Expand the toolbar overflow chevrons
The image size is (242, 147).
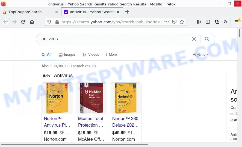[x=225, y=22]
